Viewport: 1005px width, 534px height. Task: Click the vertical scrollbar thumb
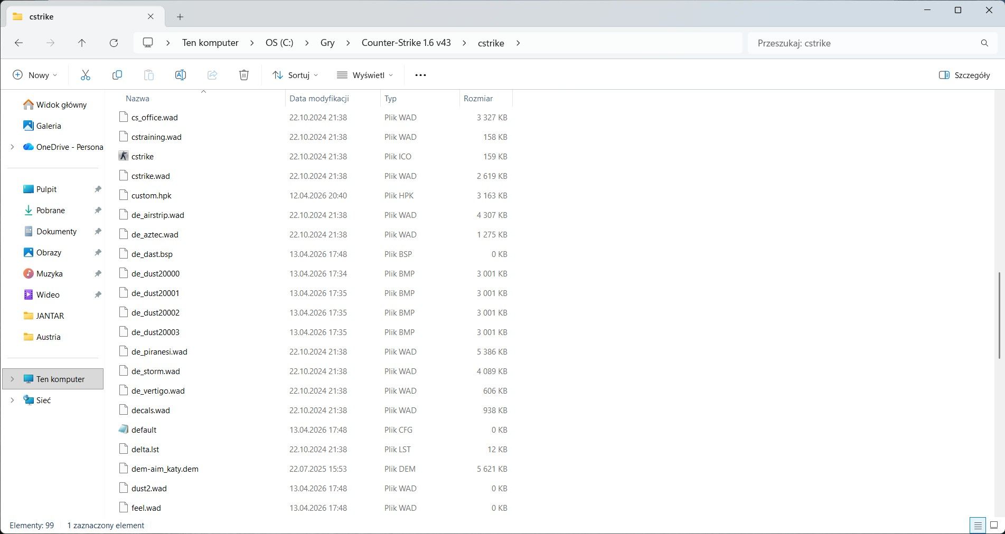pos(999,316)
